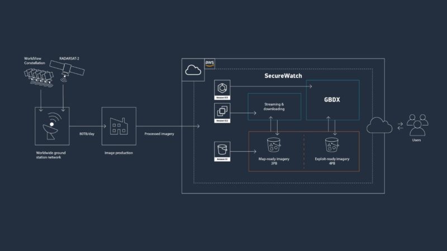Screen dimensions: 447x251
Task: Click the Map-ready imagery bucket icon
Action: [274, 145]
